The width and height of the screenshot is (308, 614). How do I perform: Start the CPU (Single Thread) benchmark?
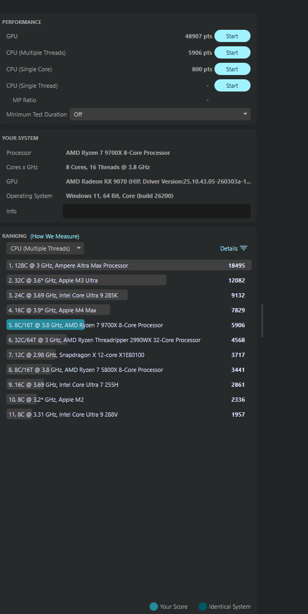[232, 85]
